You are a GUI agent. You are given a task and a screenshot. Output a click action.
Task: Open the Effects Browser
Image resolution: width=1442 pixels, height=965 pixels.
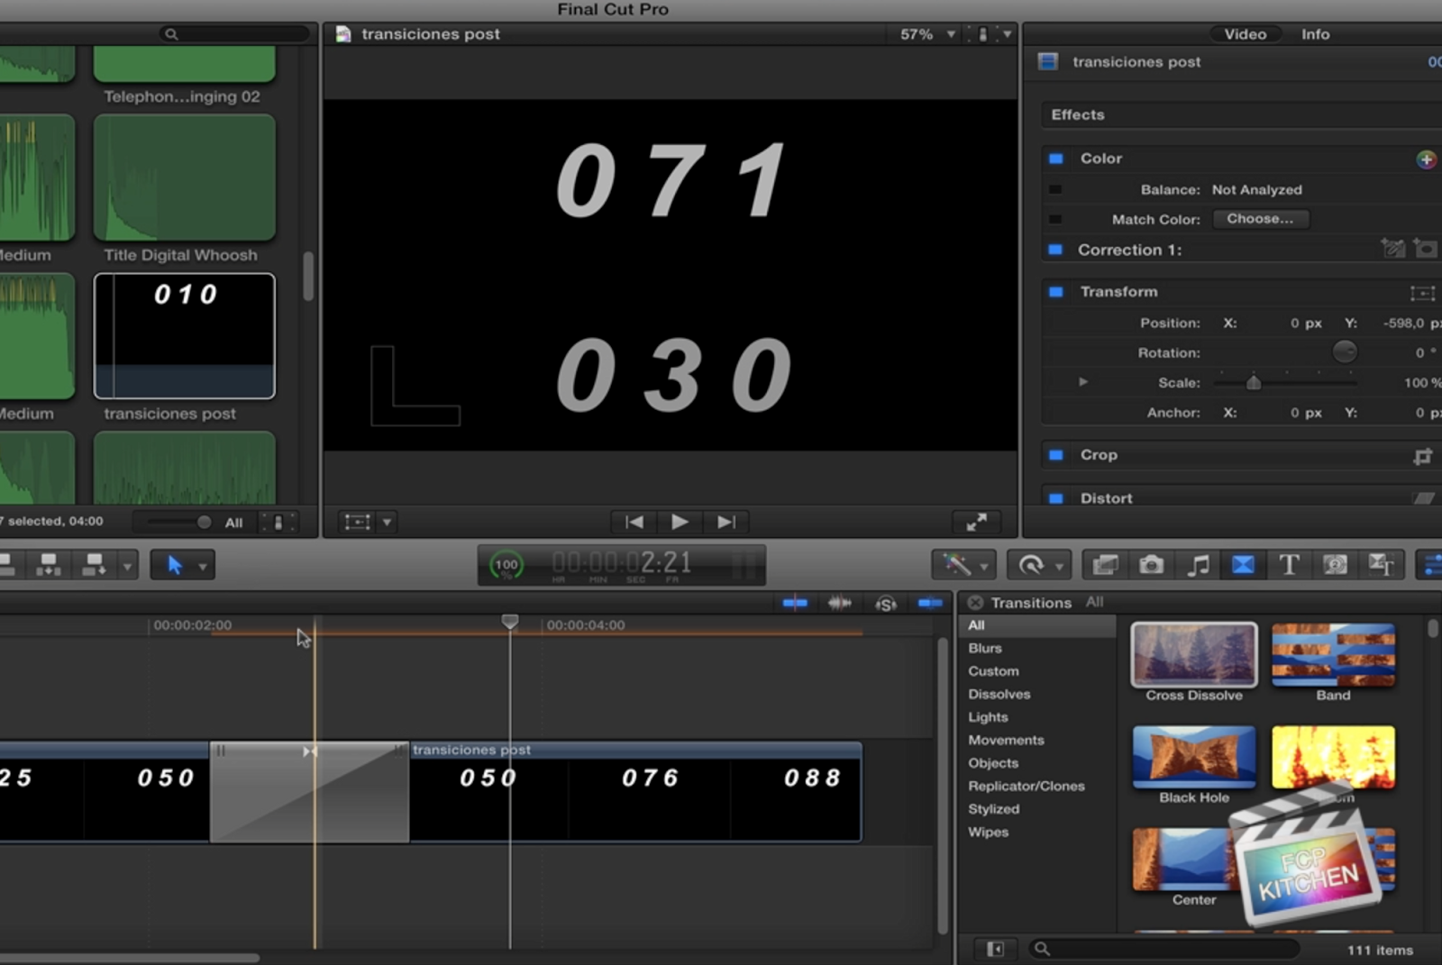(1433, 565)
